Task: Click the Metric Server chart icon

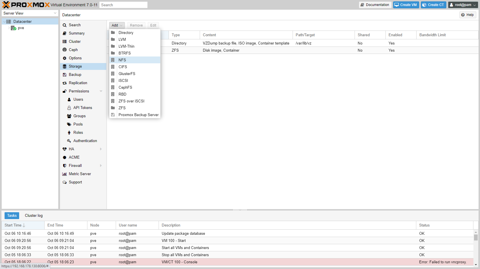Action: (65, 174)
